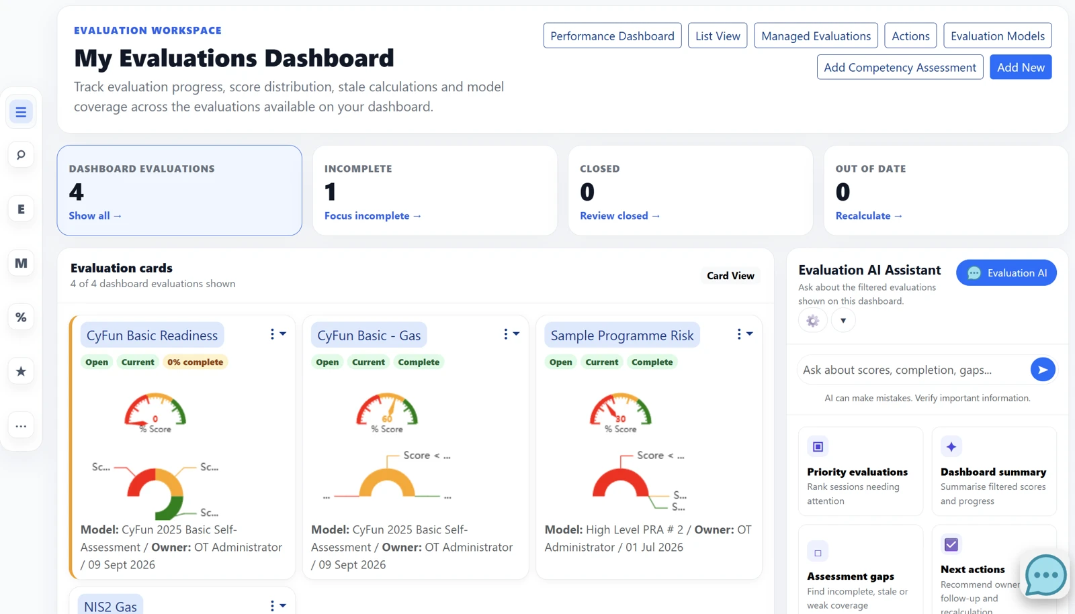Click the Evaluation AI button
The image size is (1075, 614).
coord(1006,273)
